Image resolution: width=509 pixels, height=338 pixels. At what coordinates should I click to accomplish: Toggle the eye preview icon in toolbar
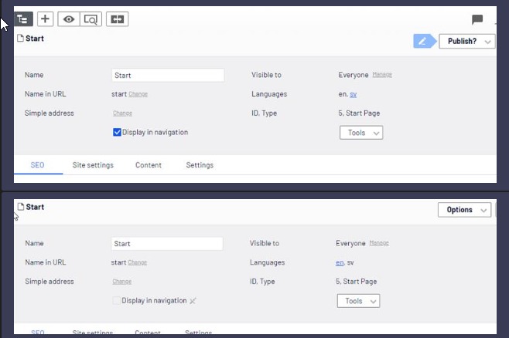pyautogui.click(x=69, y=19)
